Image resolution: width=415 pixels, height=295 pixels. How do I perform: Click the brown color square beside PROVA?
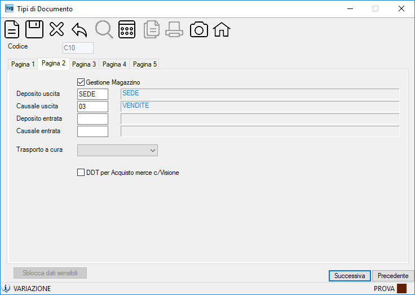(x=401, y=288)
